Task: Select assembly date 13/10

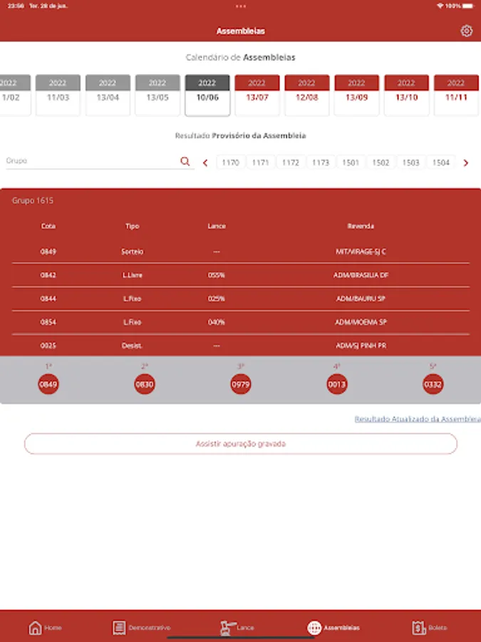Action: 407,95
